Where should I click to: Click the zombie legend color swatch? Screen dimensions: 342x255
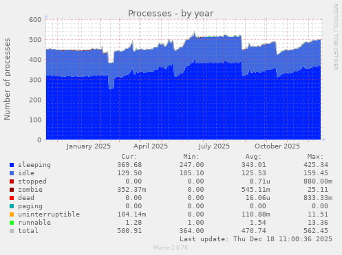[x=12, y=190]
